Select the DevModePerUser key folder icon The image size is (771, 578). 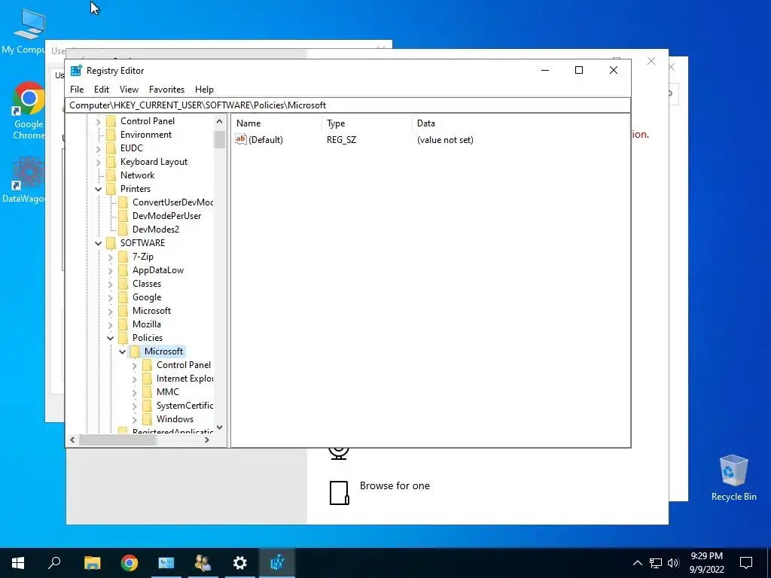click(x=123, y=216)
